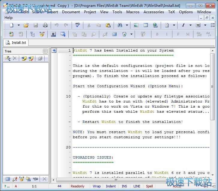This screenshot has height=191, width=218.
Task: Click the bulleted list icon
Action: tap(213, 25)
